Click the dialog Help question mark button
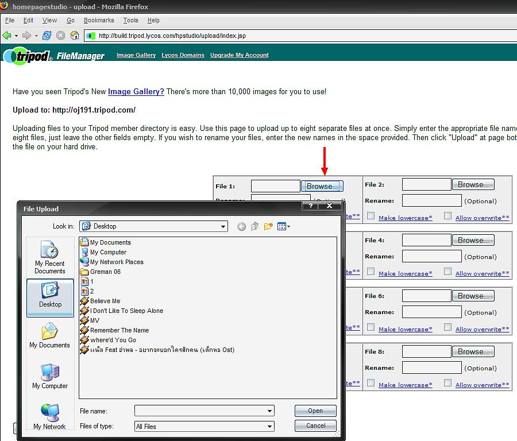The width and height of the screenshot is (517, 441). point(310,206)
